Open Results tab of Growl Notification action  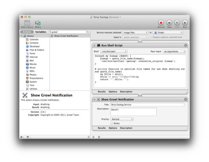(102, 128)
